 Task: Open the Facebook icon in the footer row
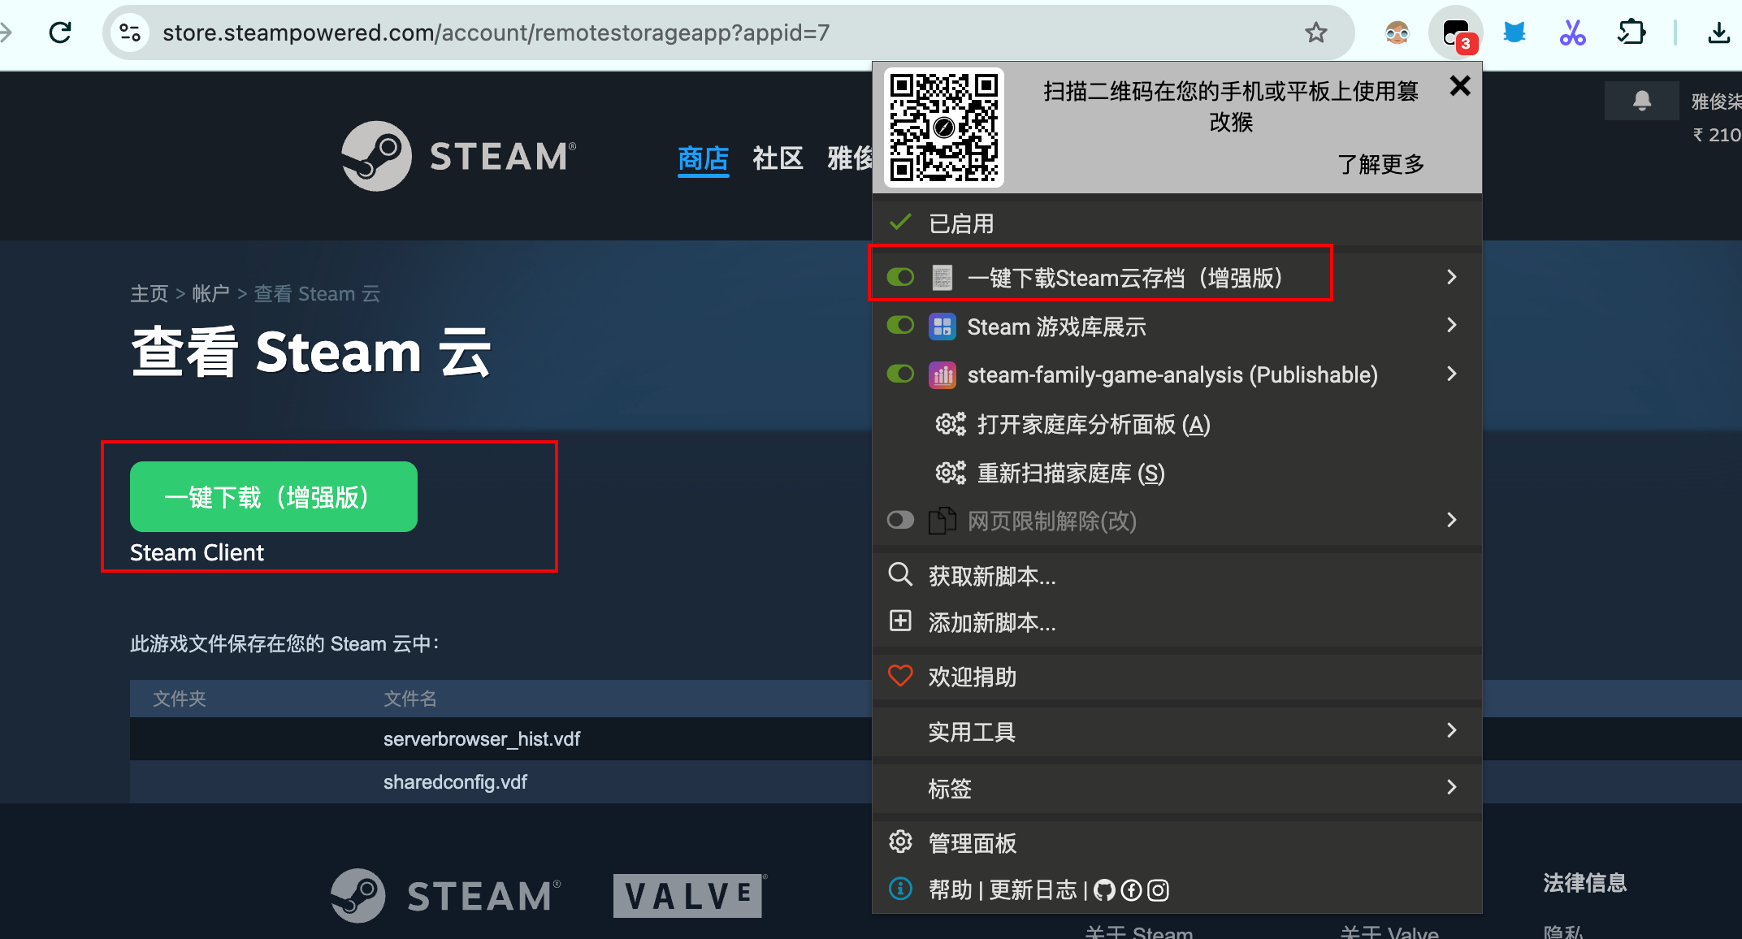click(x=1131, y=890)
